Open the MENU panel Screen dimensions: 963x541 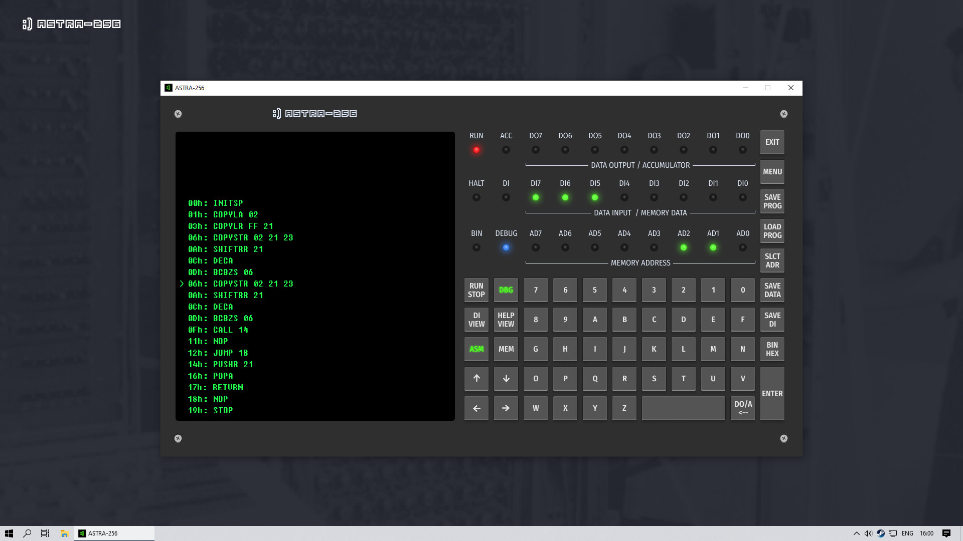tap(772, 171)
